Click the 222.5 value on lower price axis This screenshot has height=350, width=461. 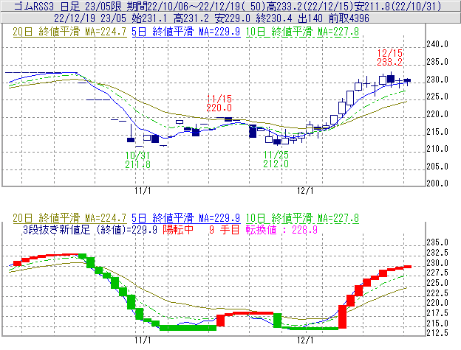(437, 293)
